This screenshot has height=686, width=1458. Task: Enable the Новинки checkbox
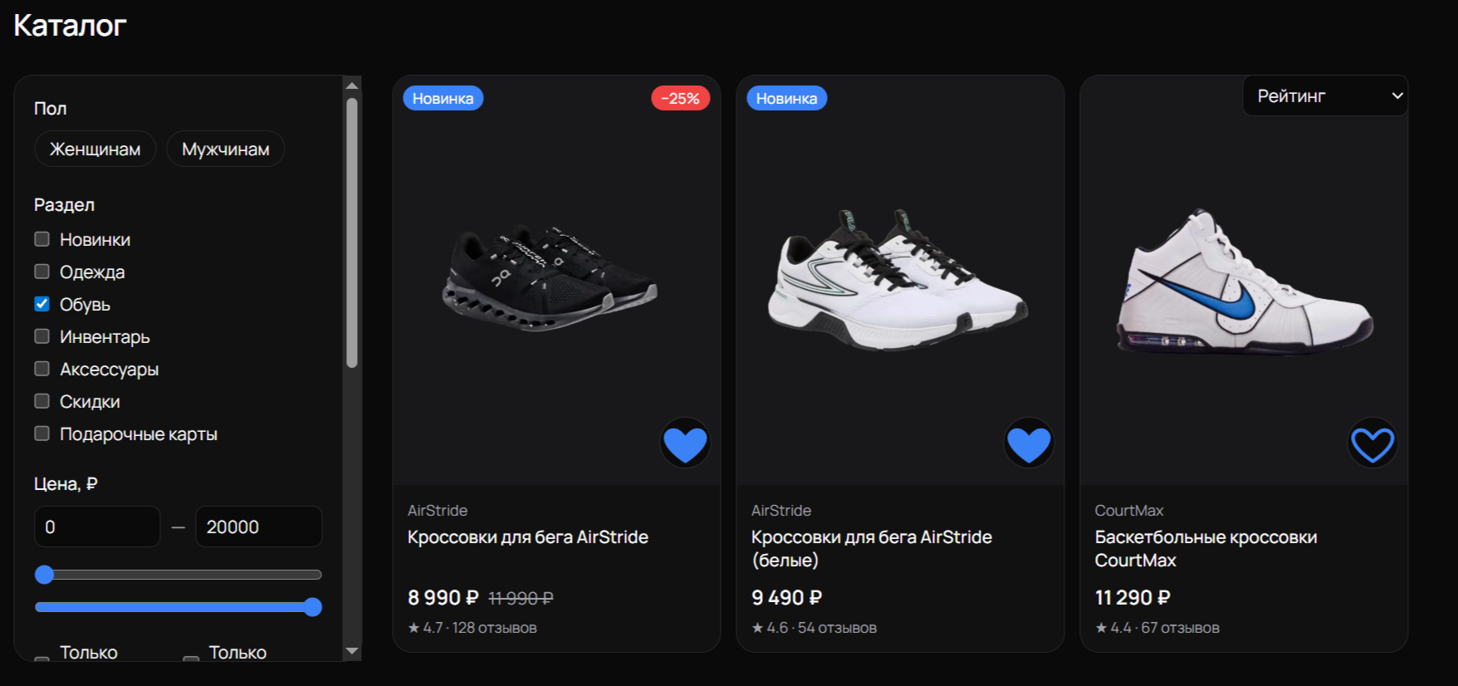(x=42, y=239)
